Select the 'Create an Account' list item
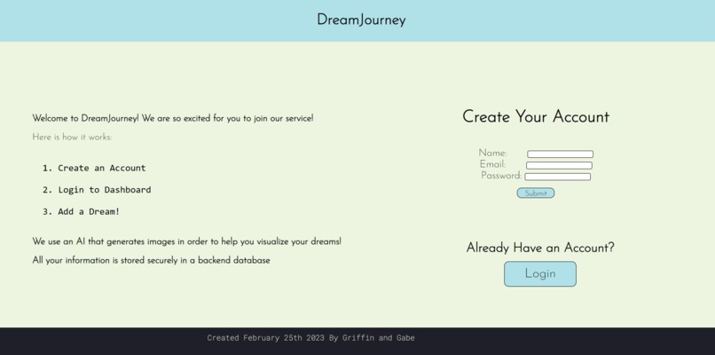Screen dimensions: 715x355 point(102,168)
